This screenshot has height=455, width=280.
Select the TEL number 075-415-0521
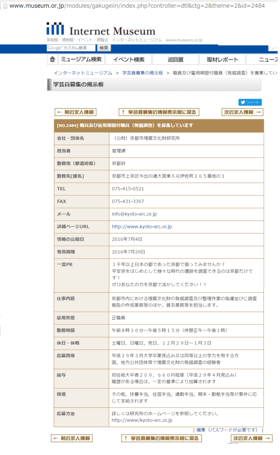click(128, 188)
